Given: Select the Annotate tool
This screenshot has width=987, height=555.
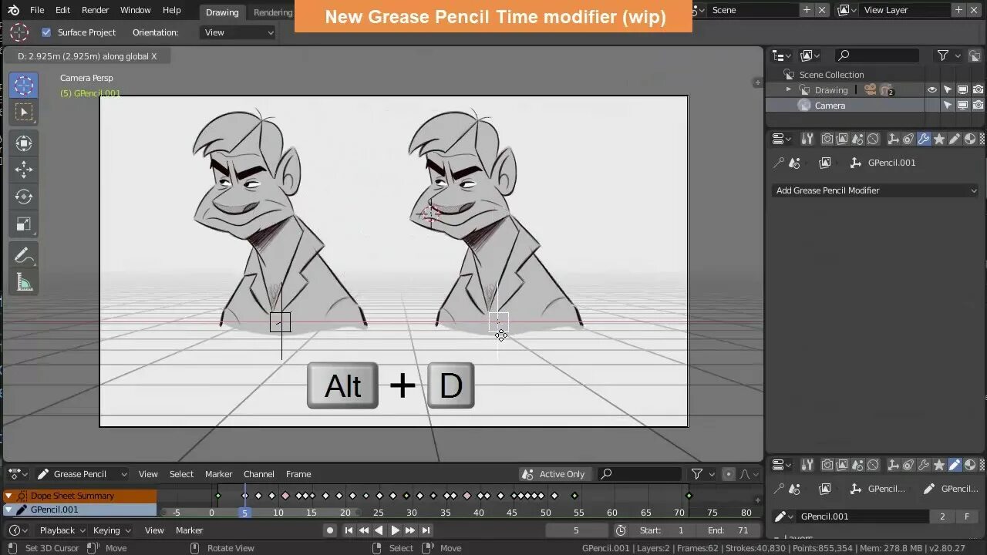Looking at the screenshot, I should (x=24, y=255).
